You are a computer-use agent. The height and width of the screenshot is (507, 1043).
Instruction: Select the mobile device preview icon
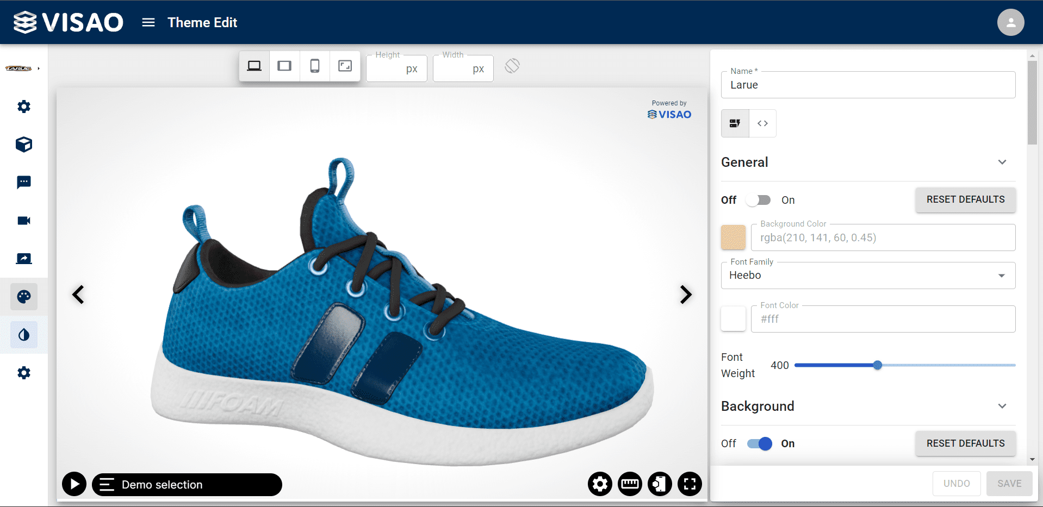pos(314,66)
